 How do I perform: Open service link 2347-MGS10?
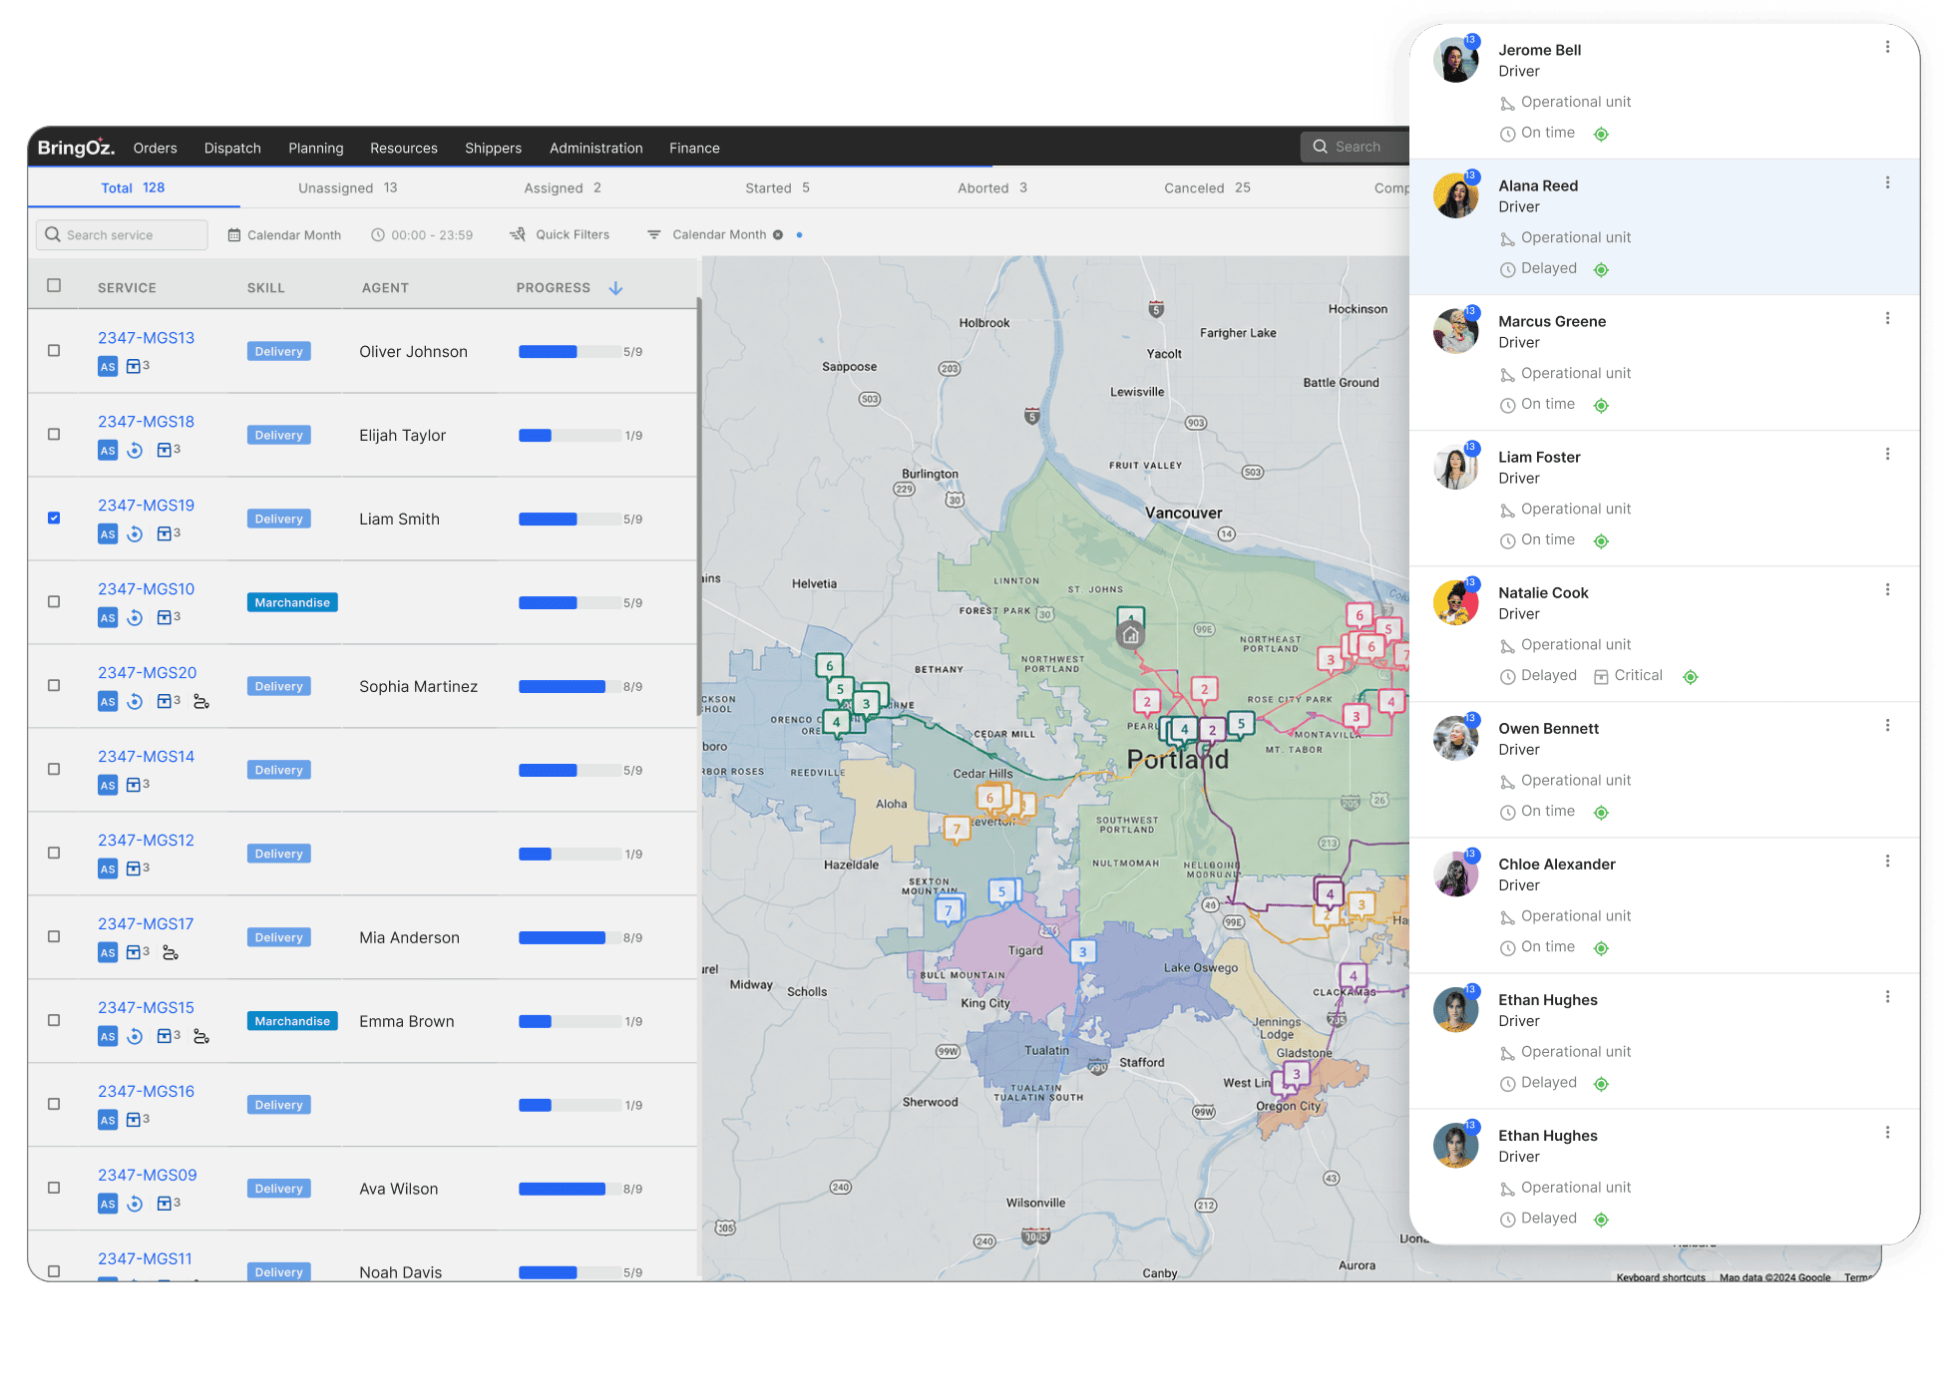(x=146, y=588)
